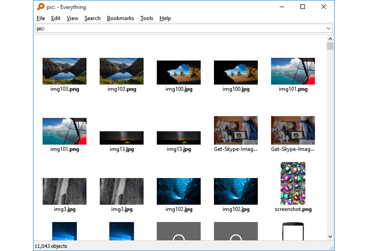The width and height of the screenshot is (377, 251).
Task: Open the Help menu
Action: (165, 18)
